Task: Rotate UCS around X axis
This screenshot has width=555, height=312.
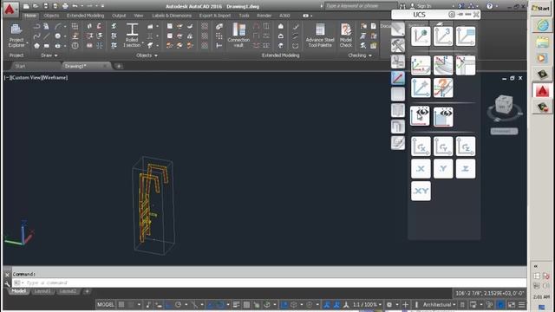Action: [421, 146]
